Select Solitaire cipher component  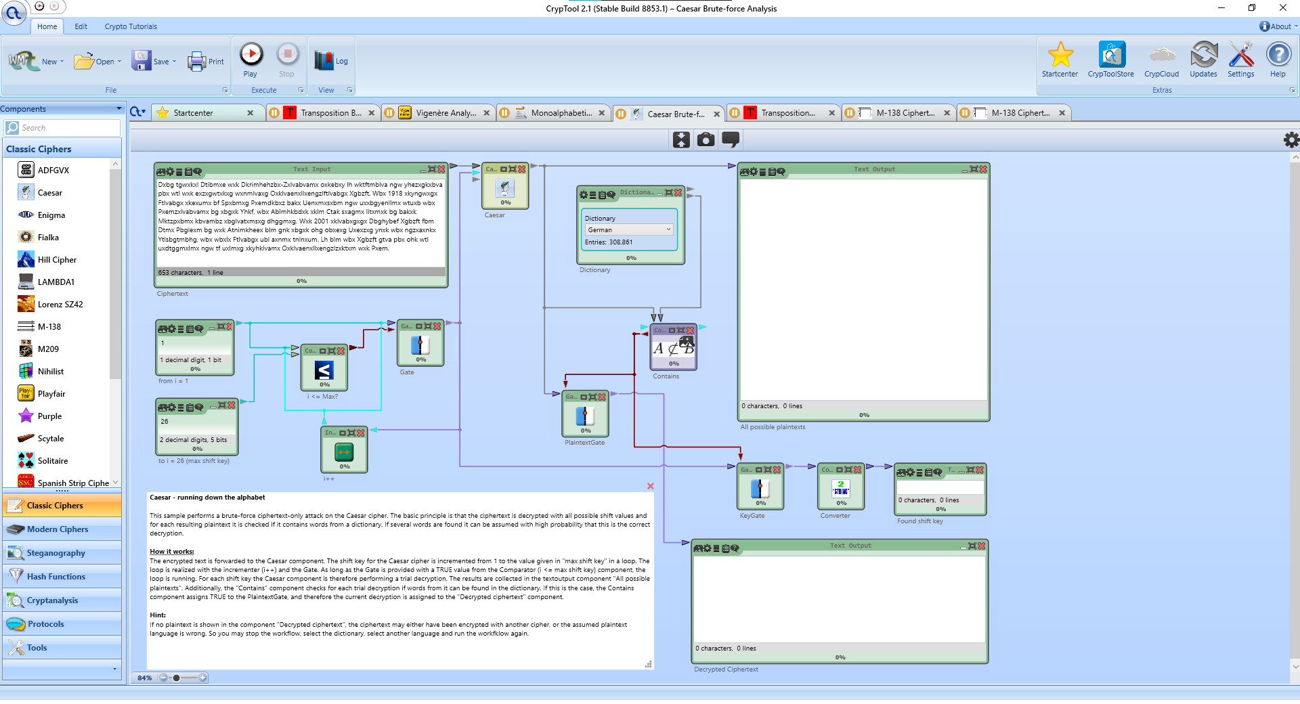click(x=53, y=460)
